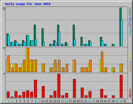The height and width of the screenshot is (104, 133).
Task: Click the red KBytes bar for day 8
Action: coord(35,89)
